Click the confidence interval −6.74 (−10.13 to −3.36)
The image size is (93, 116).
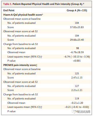[77, 57]
